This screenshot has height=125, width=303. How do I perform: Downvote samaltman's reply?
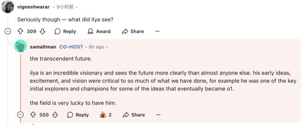pyautogui.click(x=55, y=115)
